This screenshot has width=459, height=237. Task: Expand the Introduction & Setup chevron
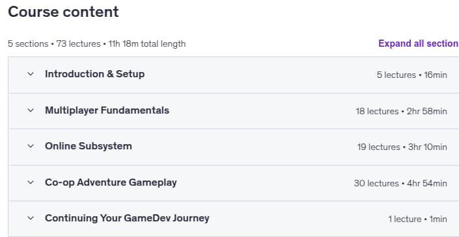31,74
